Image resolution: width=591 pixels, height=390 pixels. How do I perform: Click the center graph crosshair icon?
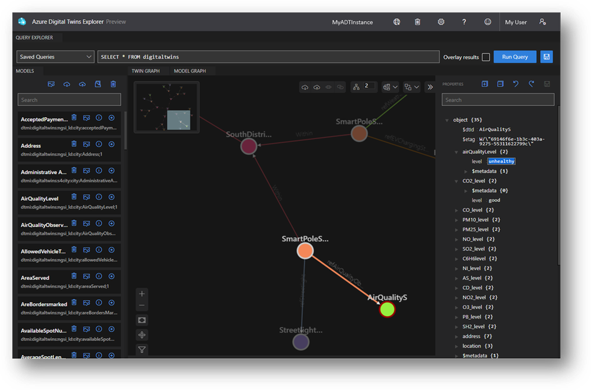(141, 335)
